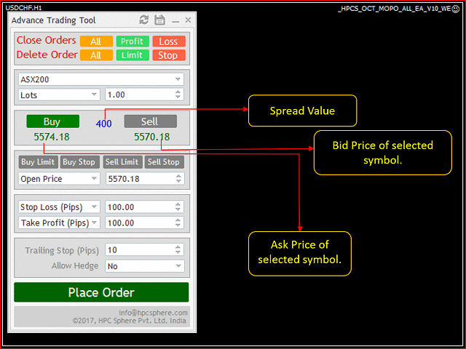Decrease stop loss value with down arrow
This screenshot has height=349, width=466.
coord(178,209)
